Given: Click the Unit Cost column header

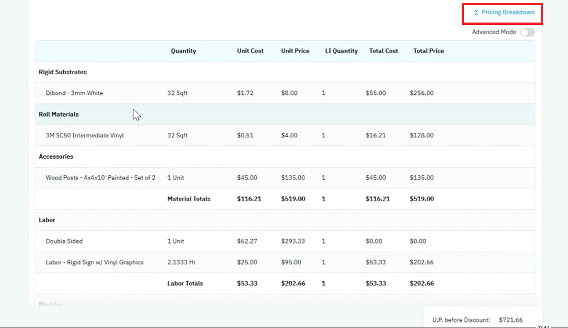Looking at the screenshot, I should 250,51.
